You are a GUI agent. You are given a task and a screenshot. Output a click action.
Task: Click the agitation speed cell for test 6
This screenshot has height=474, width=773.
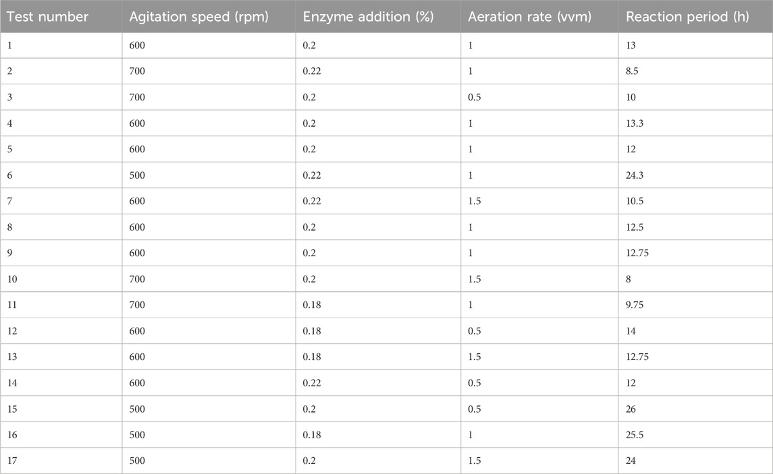[138, 175]
